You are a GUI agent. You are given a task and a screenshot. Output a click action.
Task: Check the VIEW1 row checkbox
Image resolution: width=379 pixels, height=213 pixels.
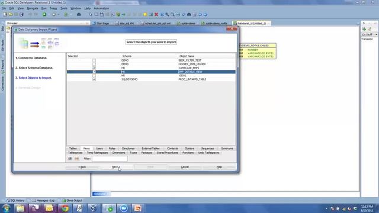94,76
